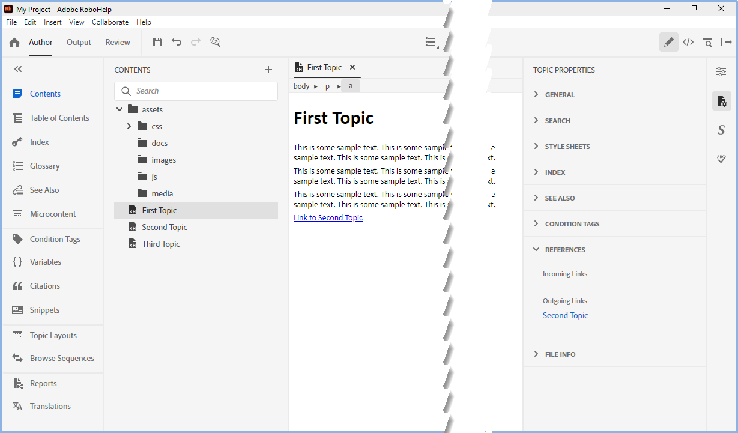Open Second Topic from Outgoing Links

coord(565,315)
